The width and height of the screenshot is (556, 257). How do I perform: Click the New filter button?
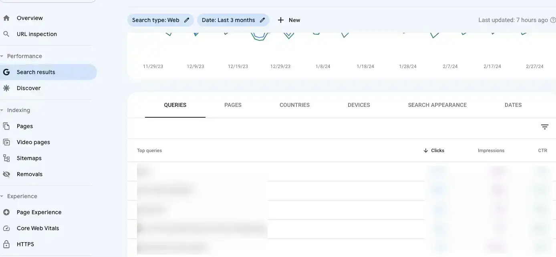(289, 20)
